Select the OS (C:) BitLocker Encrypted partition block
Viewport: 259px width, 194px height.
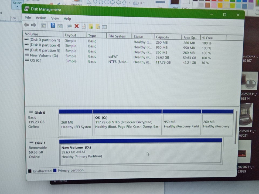click(x=127, y=123)
